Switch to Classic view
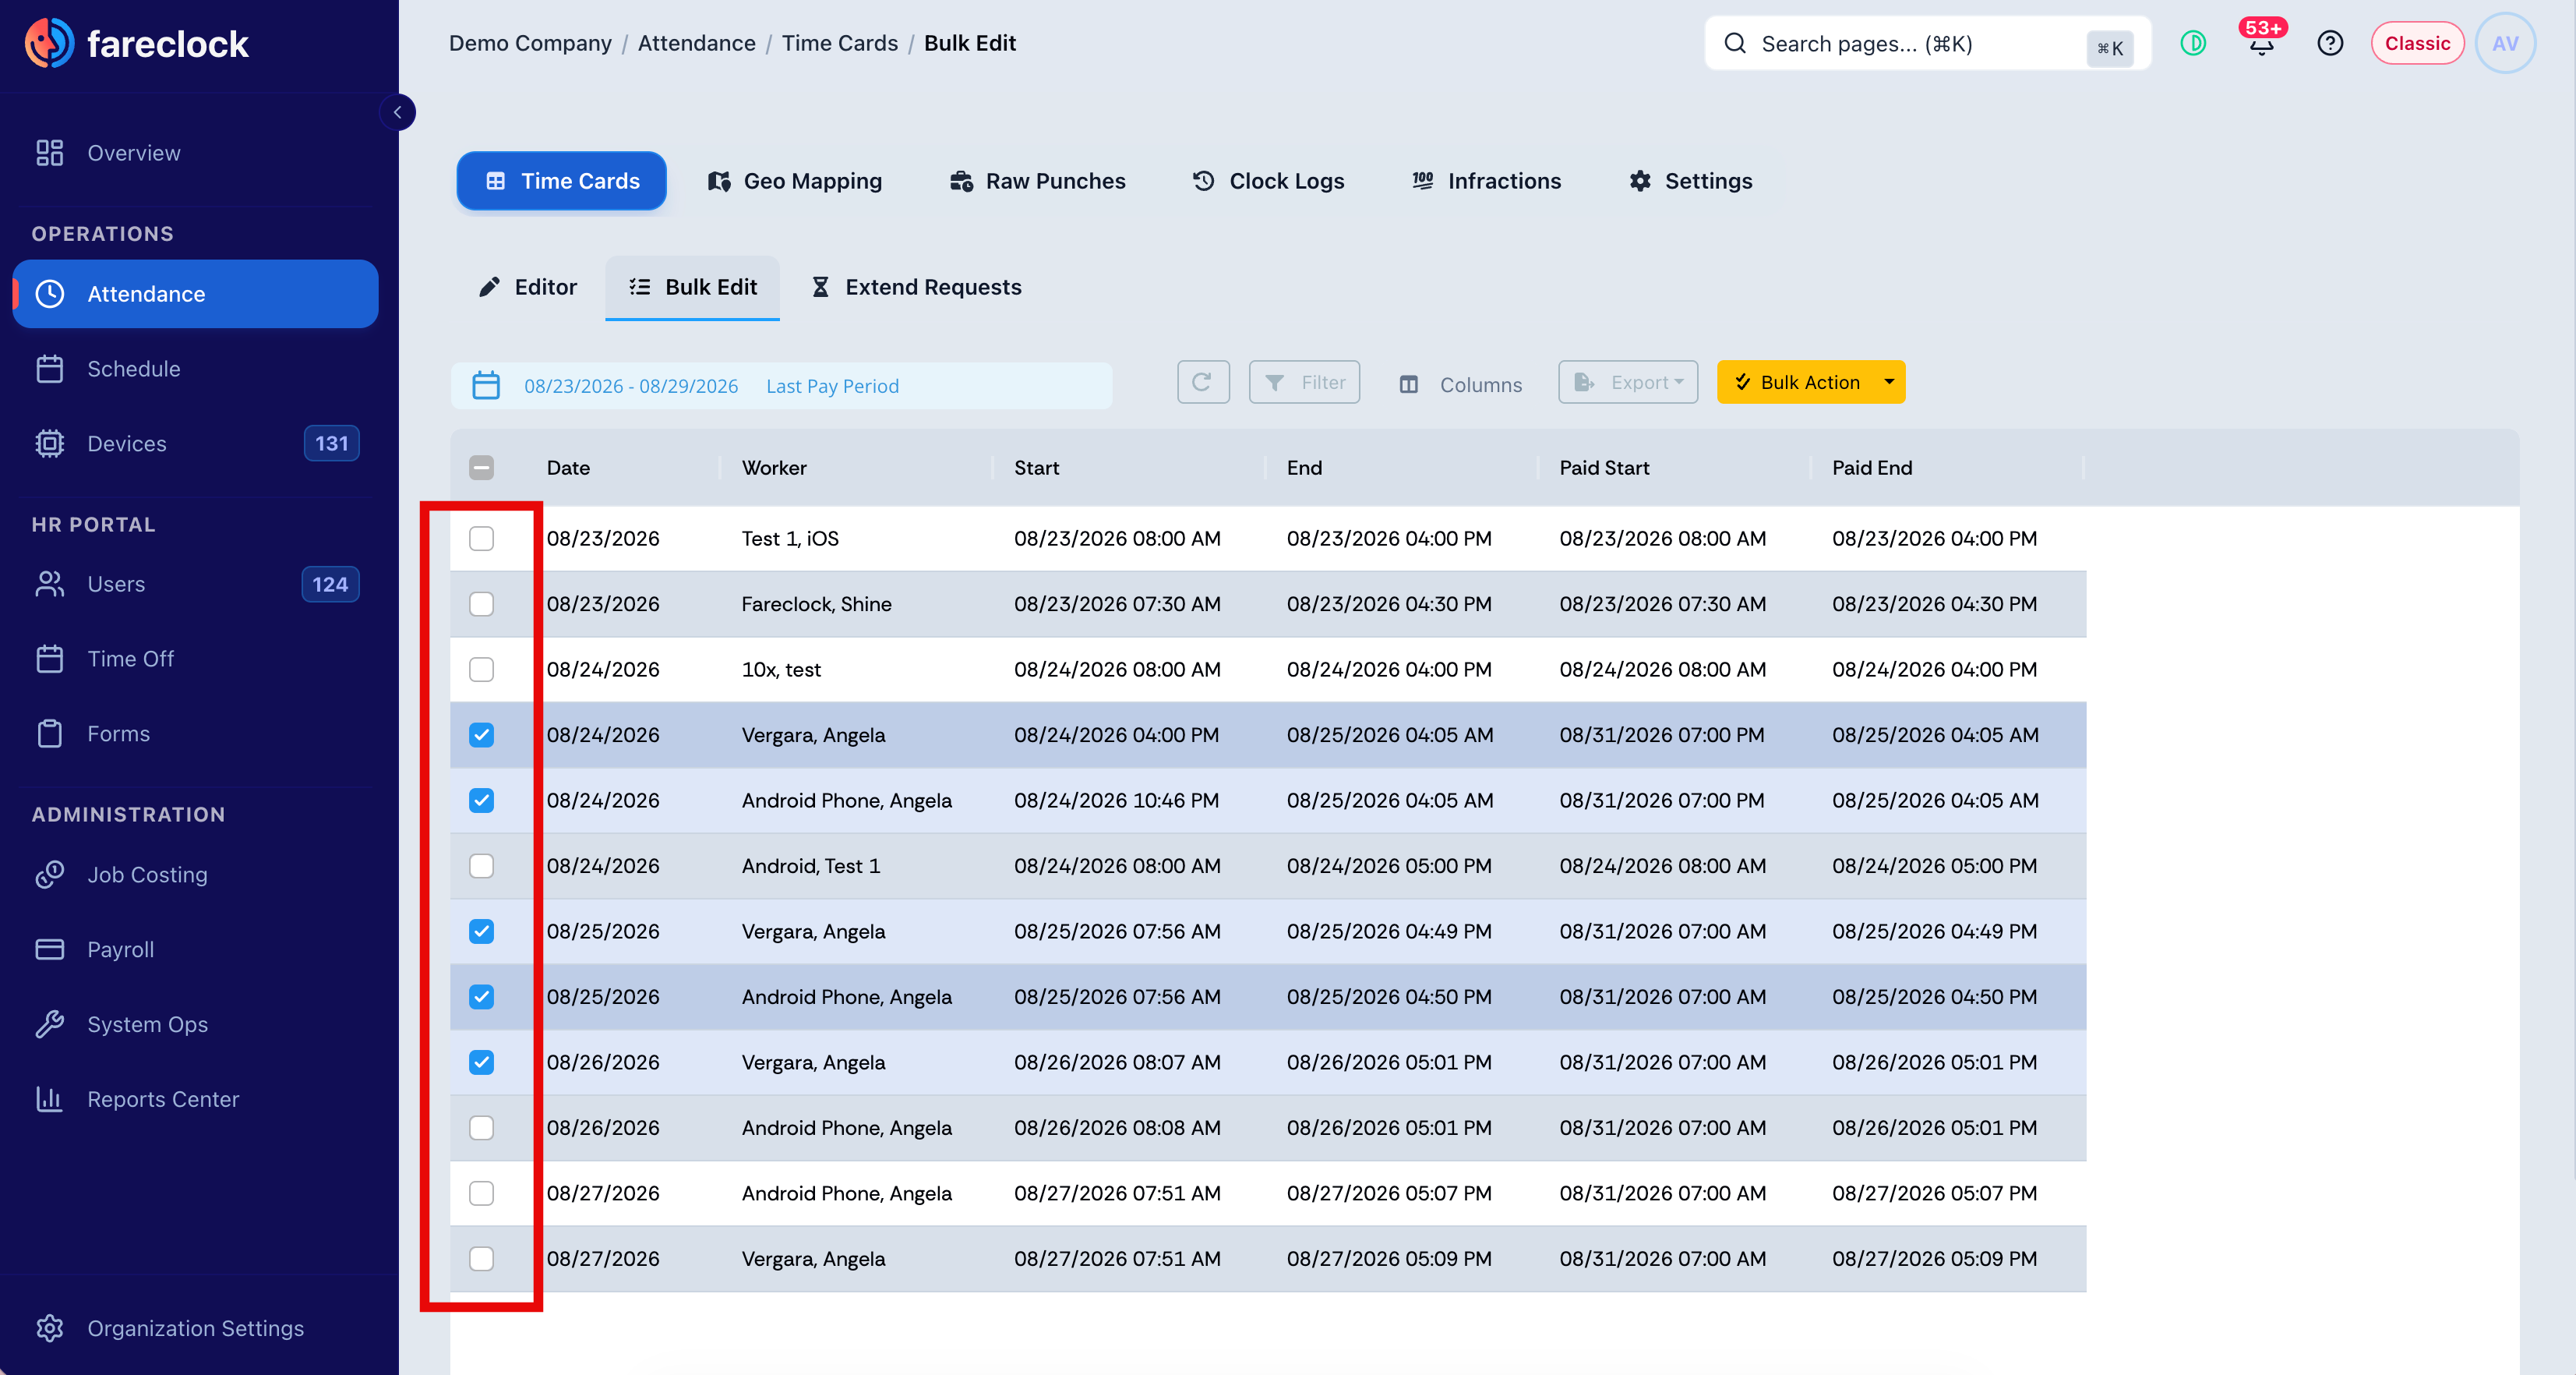Viewport: 2576px width, 1375px height. coord(2417,44)
